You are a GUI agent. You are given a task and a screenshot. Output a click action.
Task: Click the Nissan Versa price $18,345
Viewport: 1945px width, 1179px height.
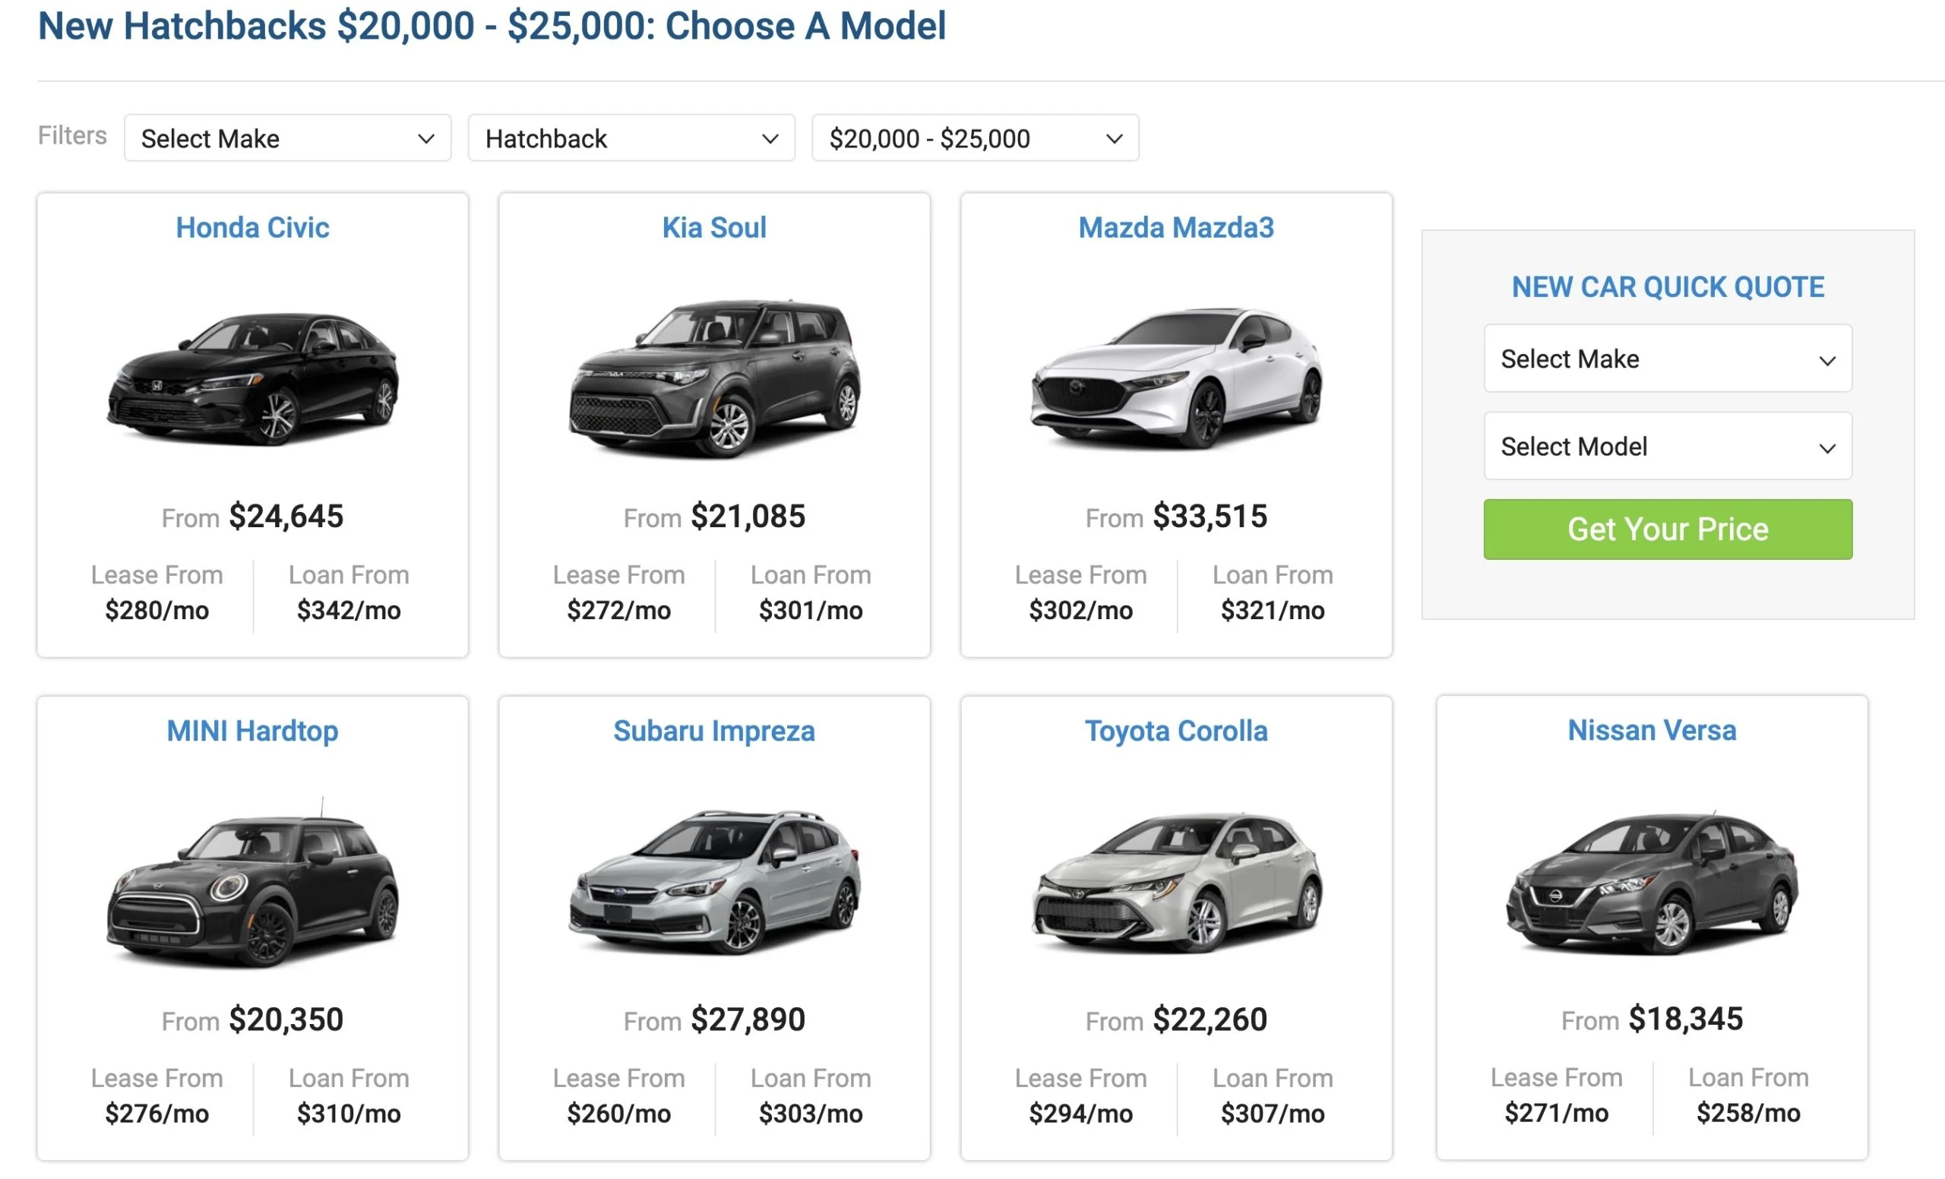pyautogui.click(x=1686, y=1019)
